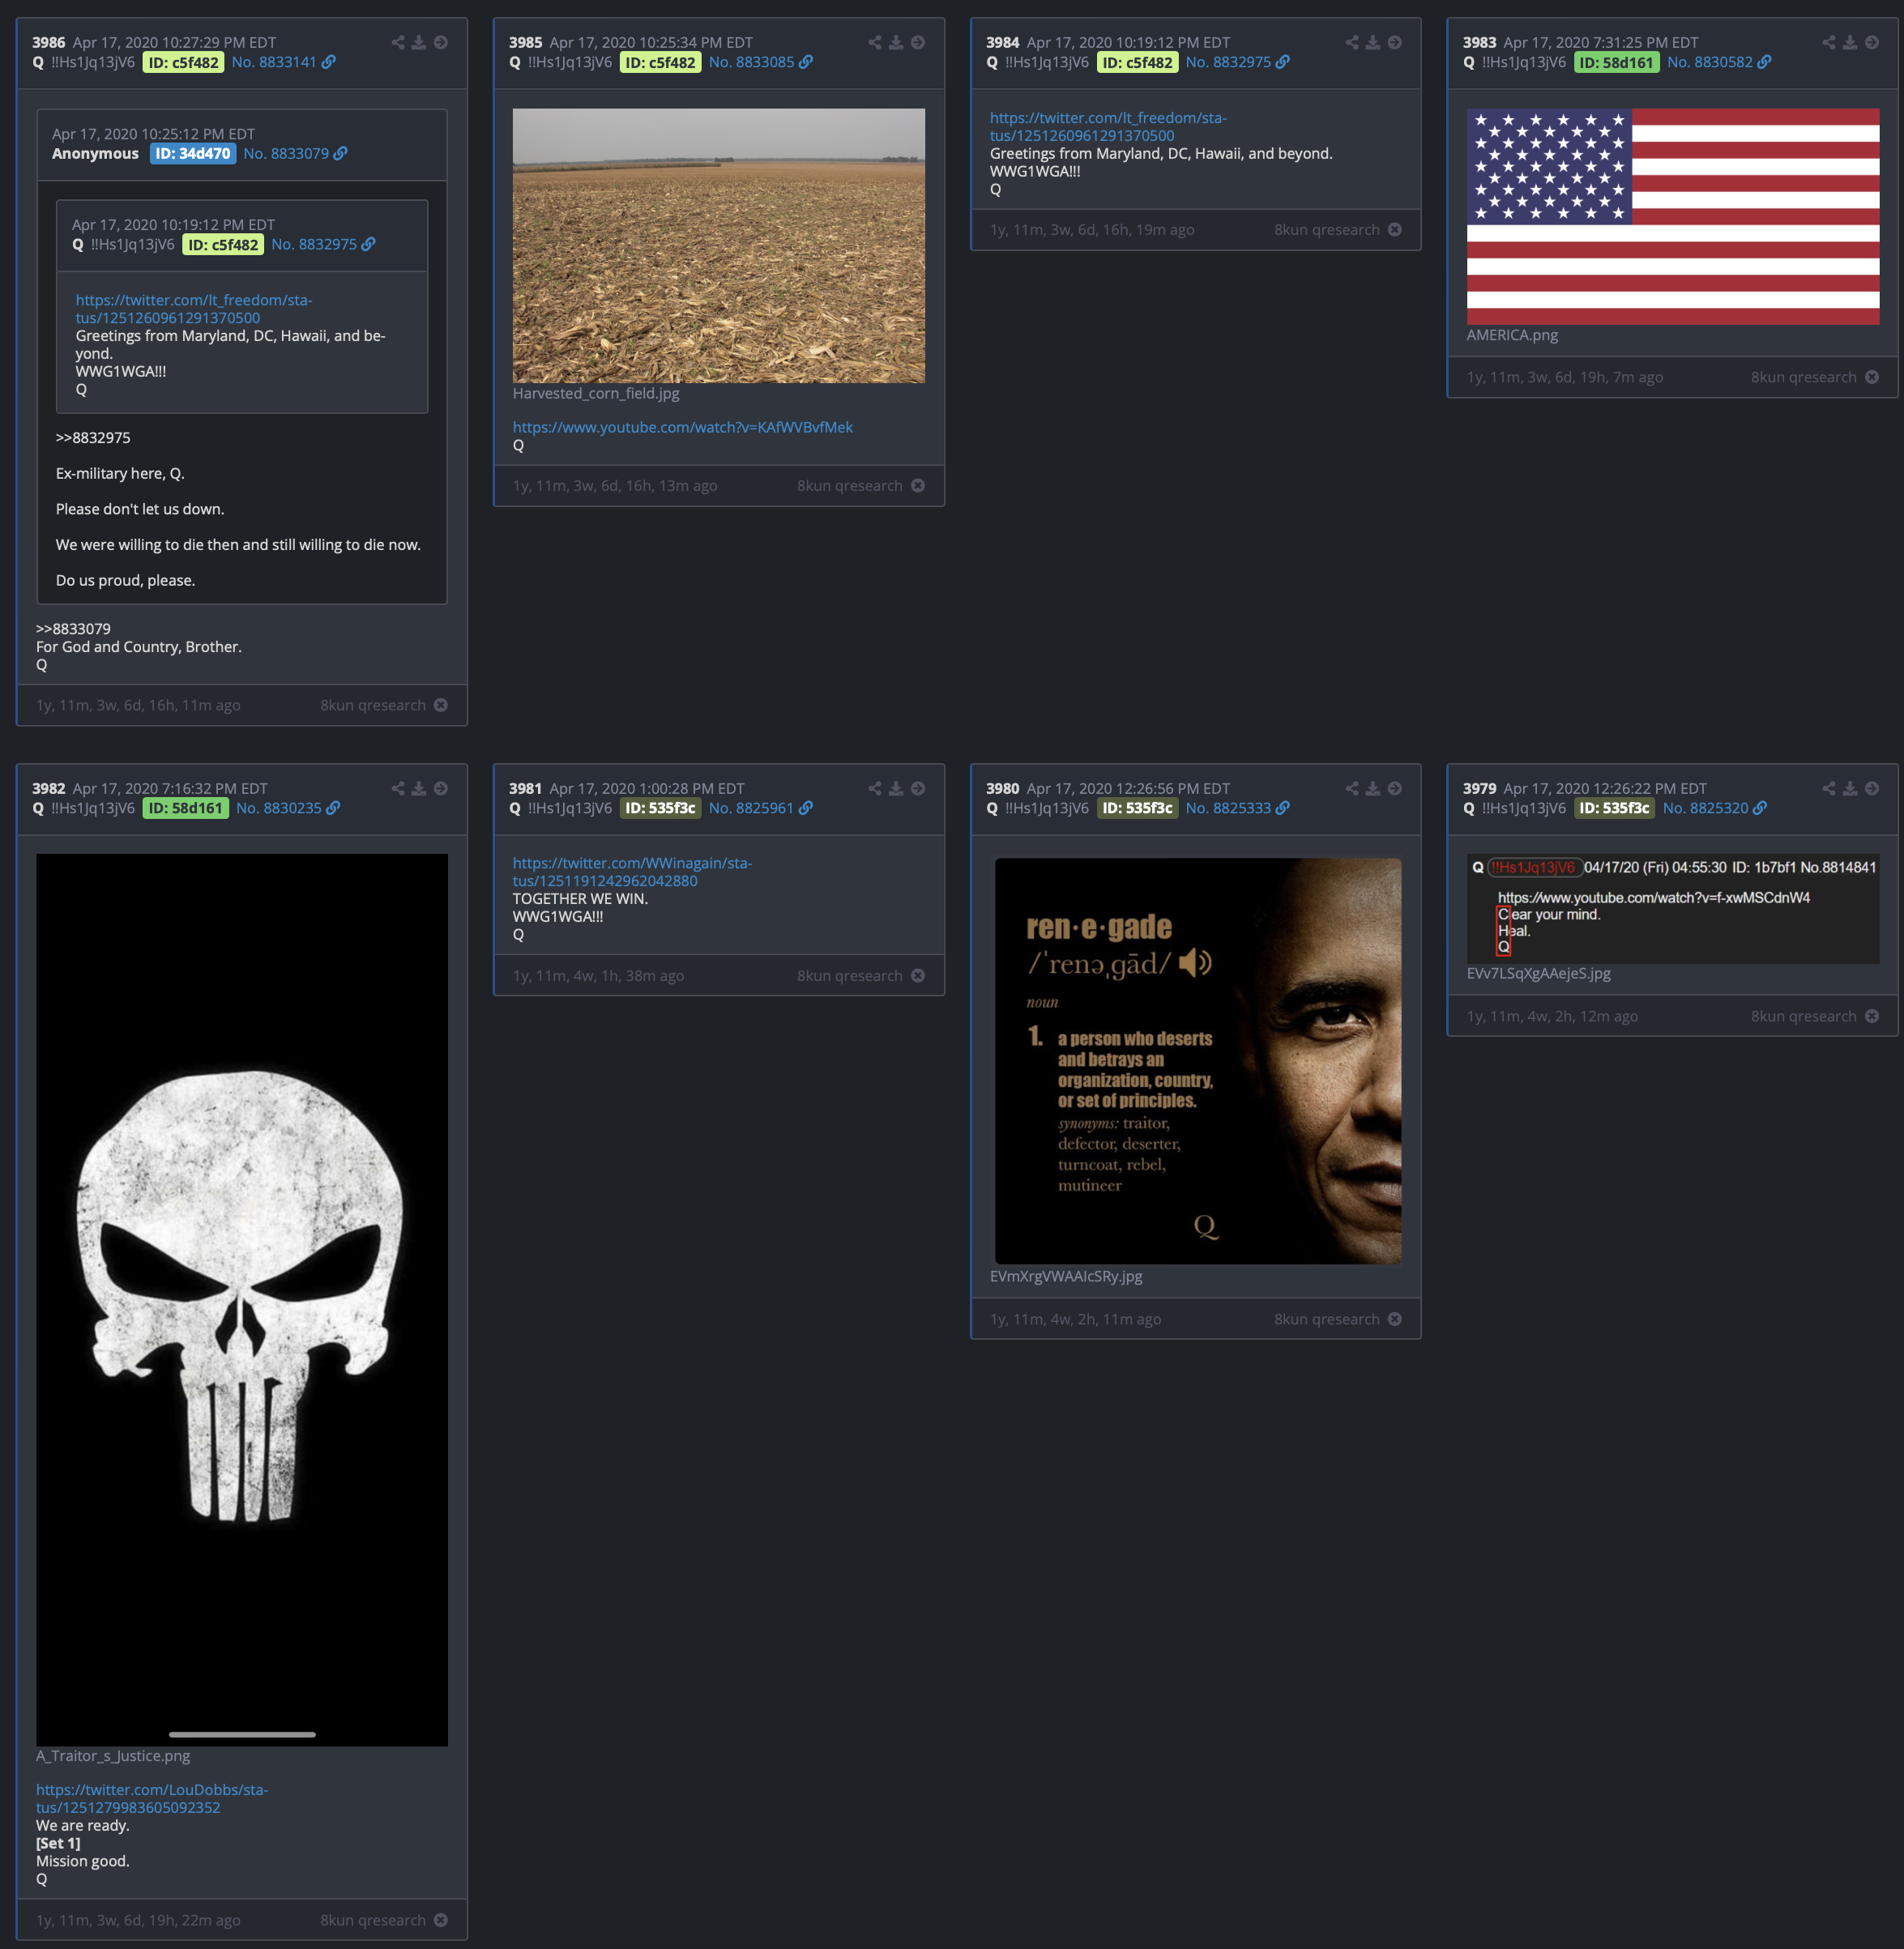Click the arrow-circle icon on post 3983
Viewport: 1904px width, 1949px height.
pos(1872,42)
